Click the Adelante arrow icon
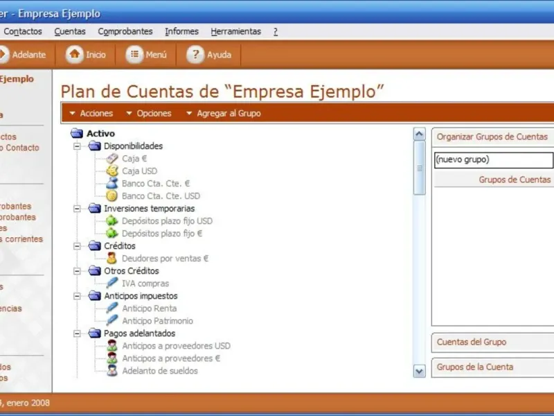The width and height of the screenshot is (554, 416). tap(3, 55)
